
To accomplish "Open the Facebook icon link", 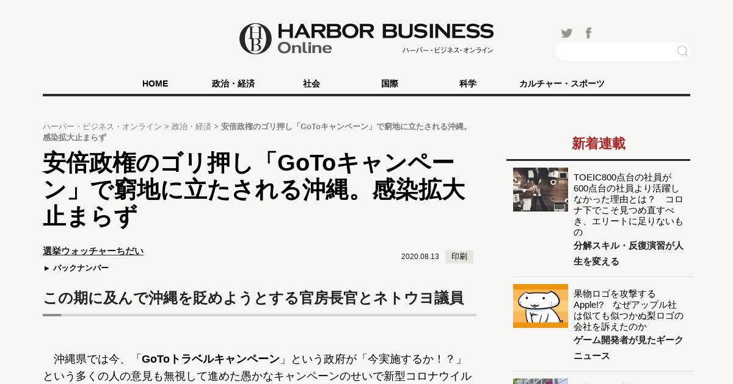I will point(588,33).
